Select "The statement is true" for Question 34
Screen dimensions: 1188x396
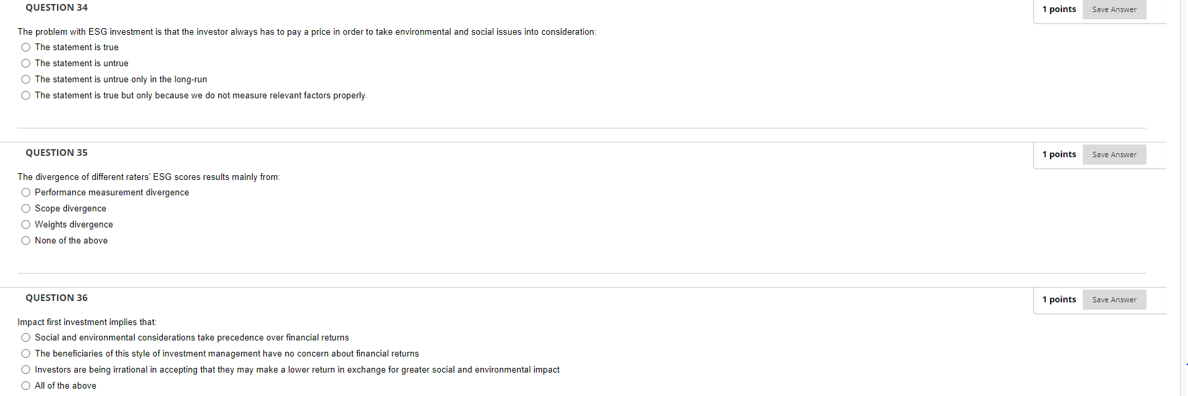(25, 47)
